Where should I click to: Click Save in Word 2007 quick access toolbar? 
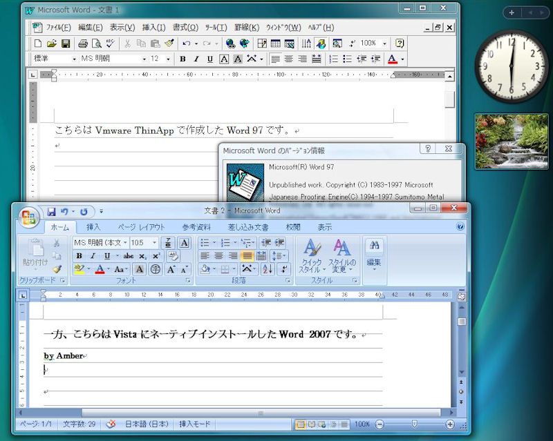[51, 211]
